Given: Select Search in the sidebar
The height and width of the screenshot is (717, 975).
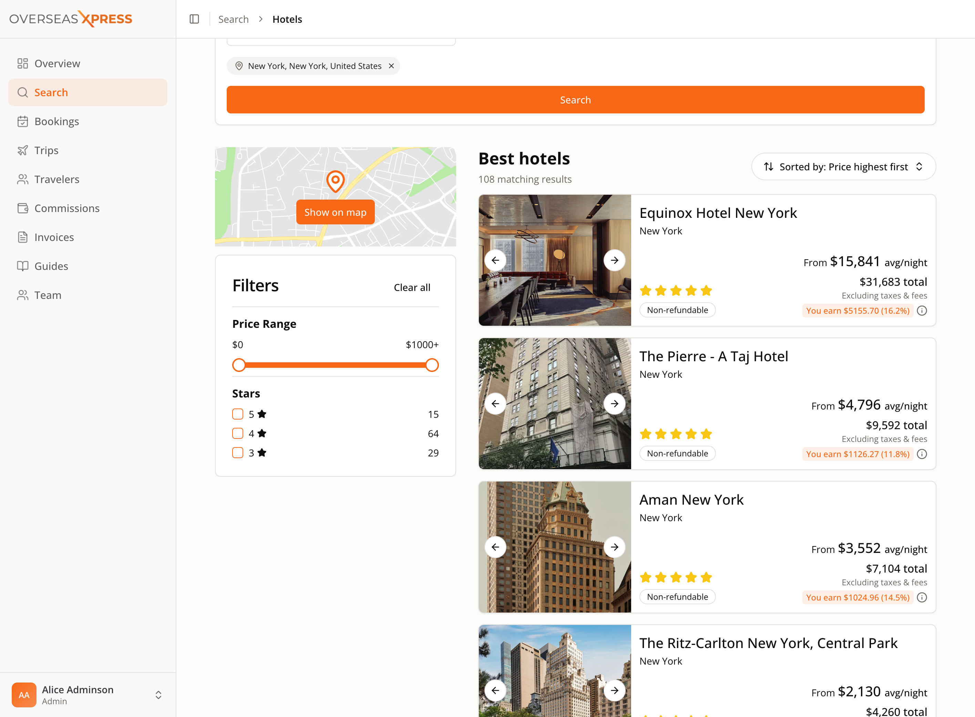Looking at the screenshot, I should coord(88,92).
